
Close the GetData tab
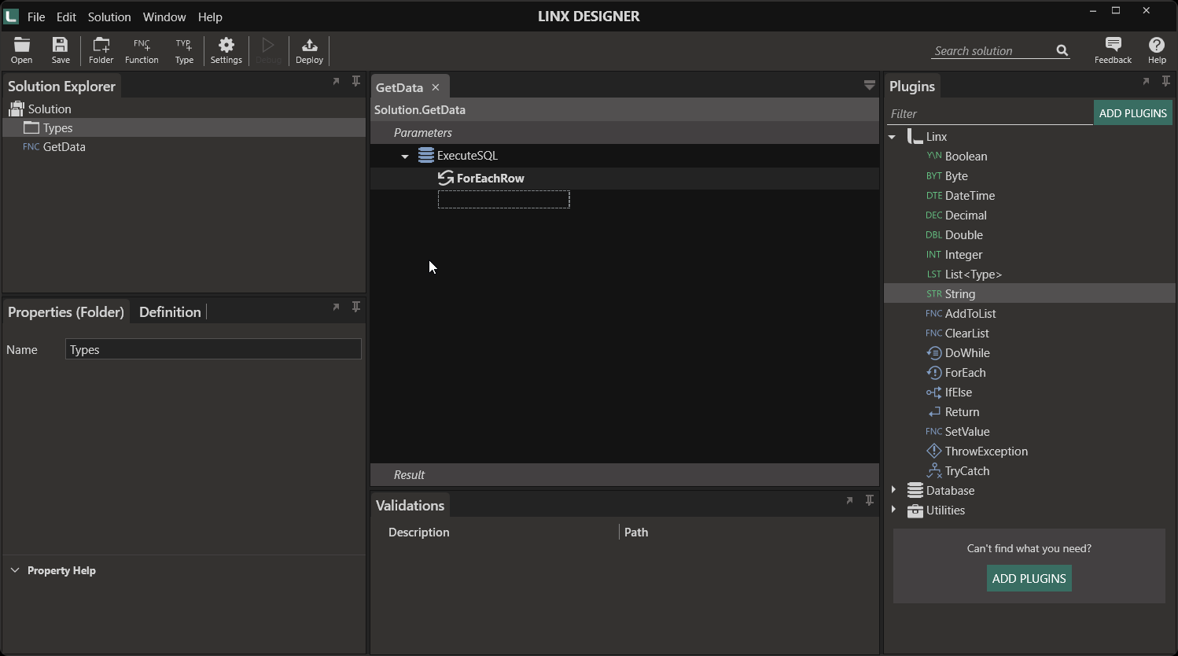click(x=436, y=87)
